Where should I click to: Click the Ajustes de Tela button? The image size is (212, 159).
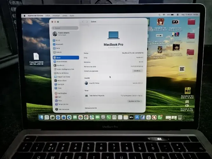click(134, 101)
